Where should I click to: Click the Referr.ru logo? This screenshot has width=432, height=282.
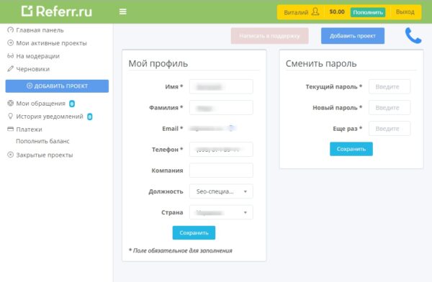tap(57, 12)
